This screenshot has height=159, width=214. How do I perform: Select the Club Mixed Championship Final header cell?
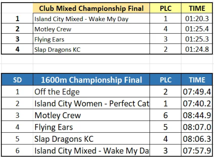tap(91, 8)
